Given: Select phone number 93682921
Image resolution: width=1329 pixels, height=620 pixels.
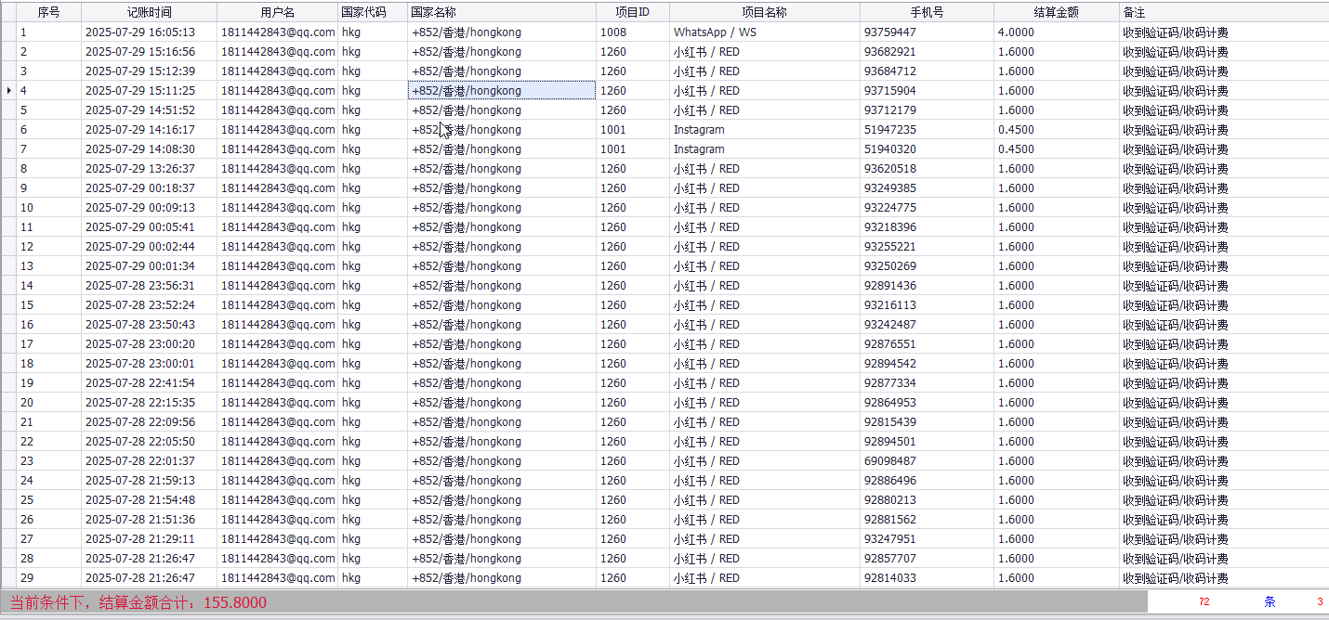Looking at the screenshot, I should pos(927,51).
